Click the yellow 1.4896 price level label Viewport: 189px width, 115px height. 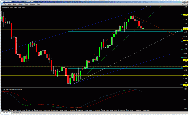(185, 76)
